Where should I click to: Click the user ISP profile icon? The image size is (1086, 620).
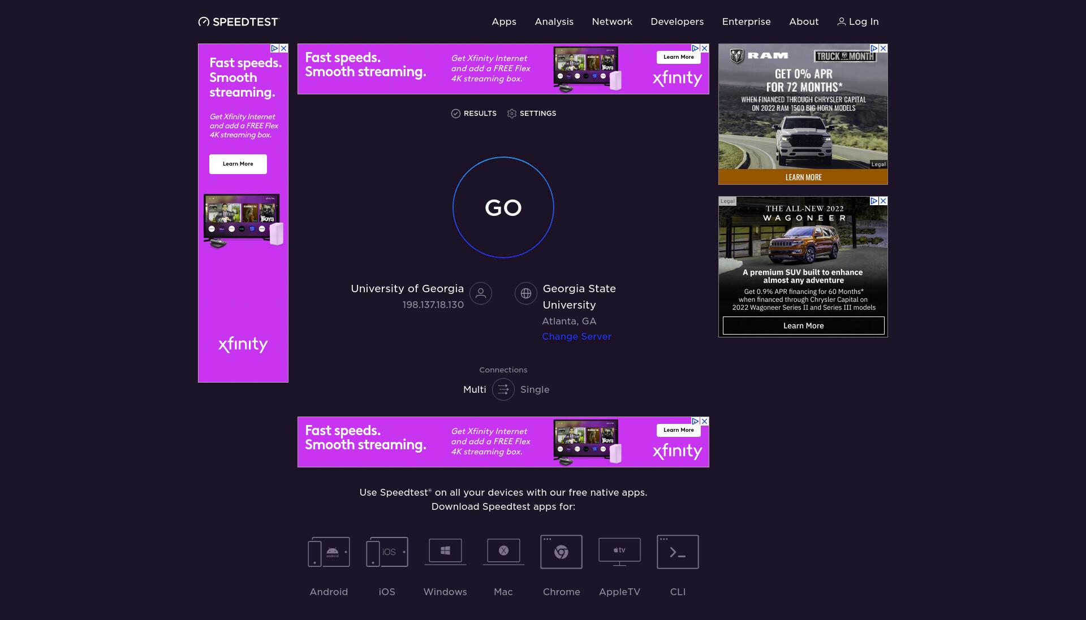click(x=481, y=293)
